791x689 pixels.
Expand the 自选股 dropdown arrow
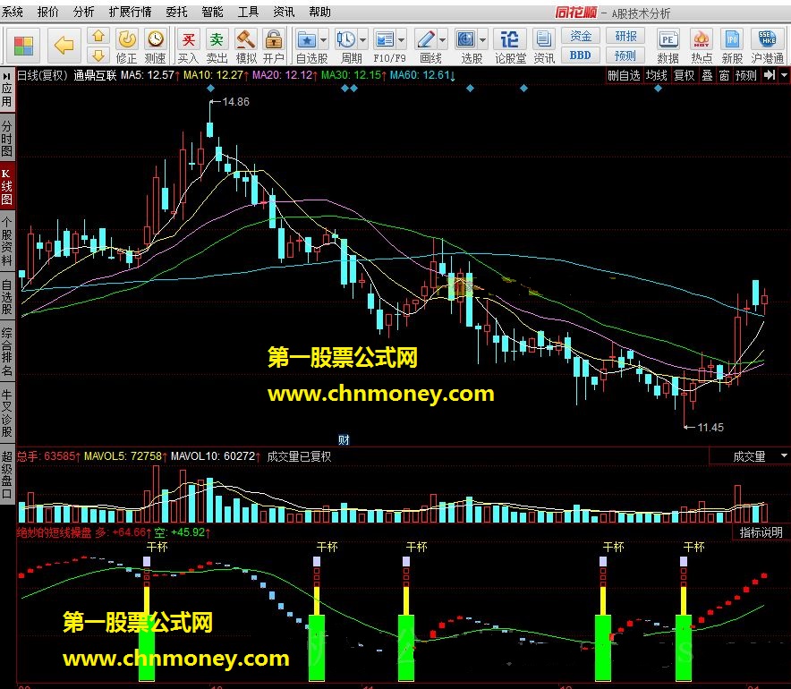323,40
